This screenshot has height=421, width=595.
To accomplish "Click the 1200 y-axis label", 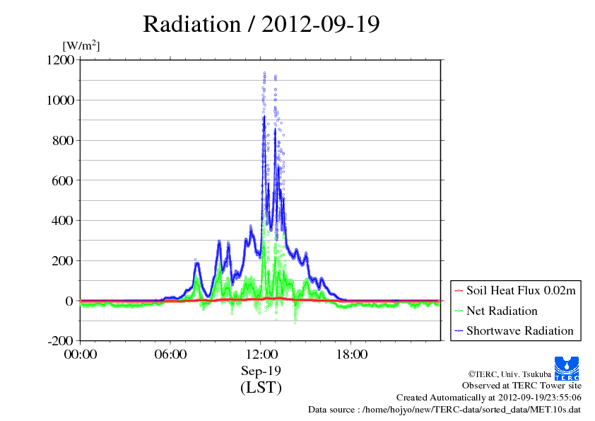I will 60,60.
